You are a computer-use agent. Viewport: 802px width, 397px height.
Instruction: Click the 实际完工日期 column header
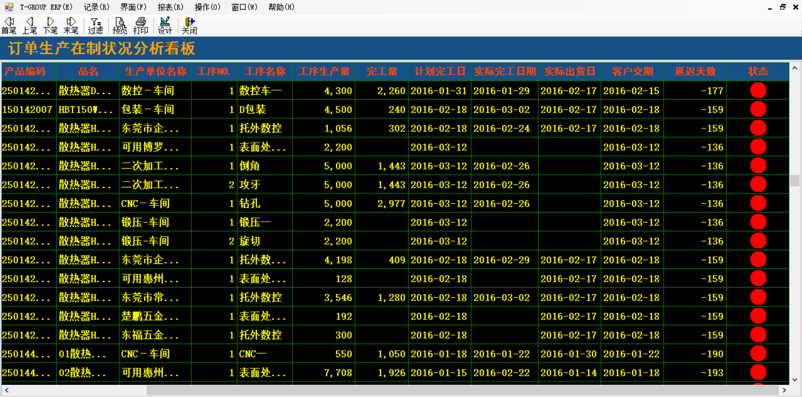coord(505,71)
